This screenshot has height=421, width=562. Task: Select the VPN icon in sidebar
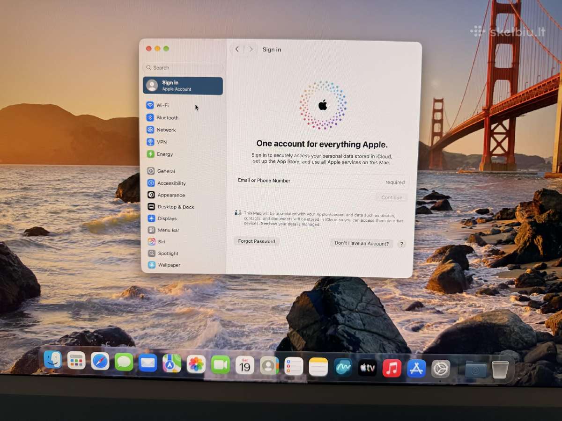(x=150, y=142)
